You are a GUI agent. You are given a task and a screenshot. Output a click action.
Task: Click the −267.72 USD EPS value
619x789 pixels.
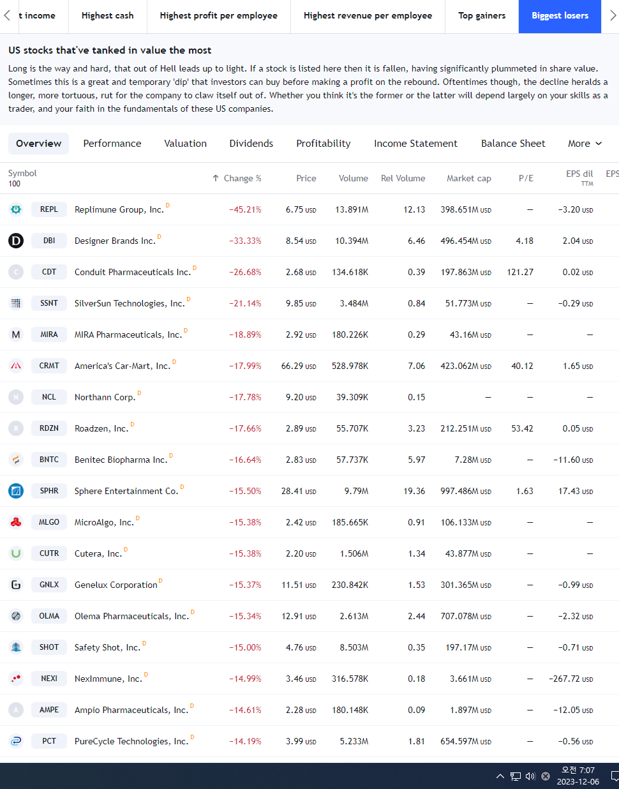571,679
